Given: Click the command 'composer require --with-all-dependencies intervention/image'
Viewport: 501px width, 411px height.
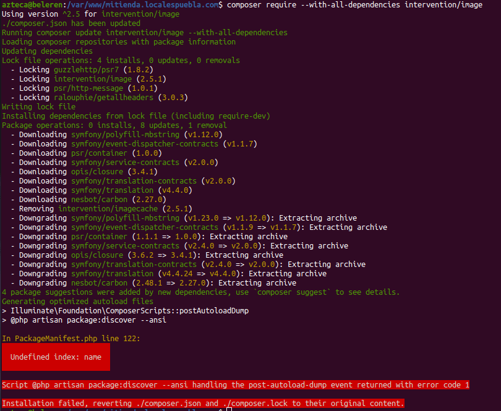Looking at the screenshot, I should [x=354, y=5].
